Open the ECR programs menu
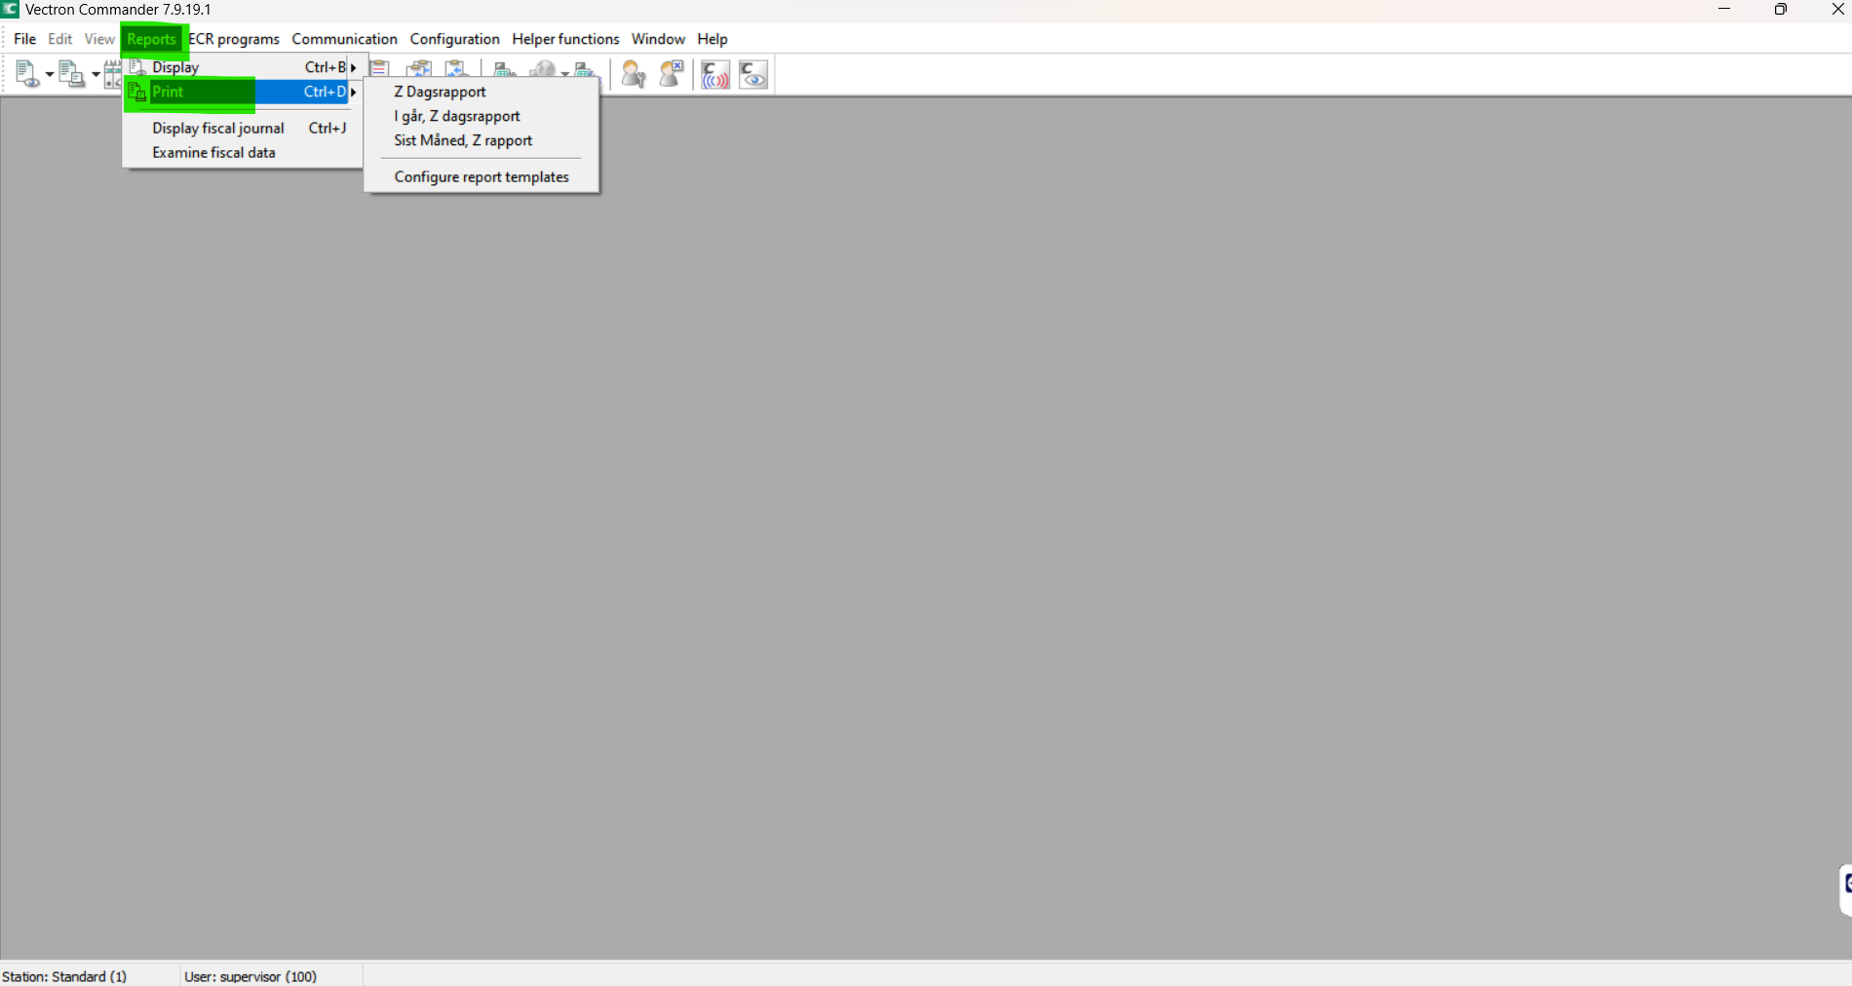 (x=234, y=39)
